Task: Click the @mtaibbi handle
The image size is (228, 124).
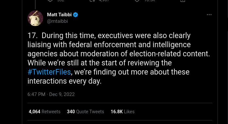Action: pos(57,21)
